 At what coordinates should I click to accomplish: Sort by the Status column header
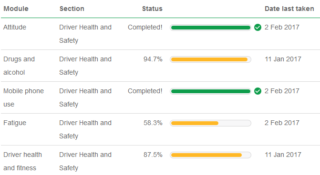pos(152,9)
